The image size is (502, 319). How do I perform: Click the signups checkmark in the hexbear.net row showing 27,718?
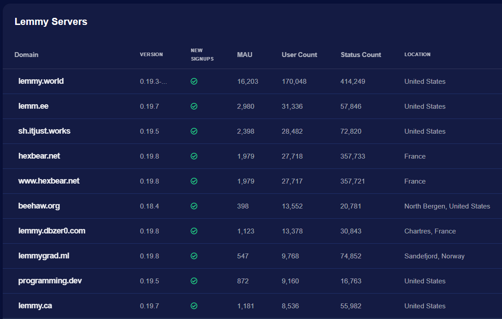point(194,156)
